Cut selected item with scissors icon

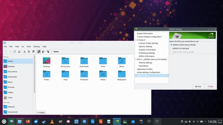(x=25, y=52)
